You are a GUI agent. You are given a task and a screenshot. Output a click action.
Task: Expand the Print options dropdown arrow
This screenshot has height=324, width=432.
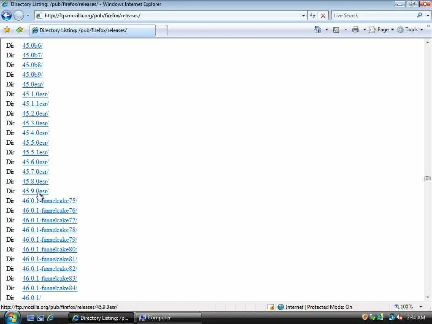(x=364, y=30)
